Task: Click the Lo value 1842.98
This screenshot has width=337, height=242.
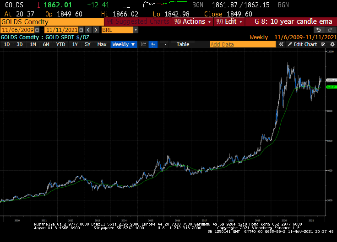Action: [x=177, y=14]
